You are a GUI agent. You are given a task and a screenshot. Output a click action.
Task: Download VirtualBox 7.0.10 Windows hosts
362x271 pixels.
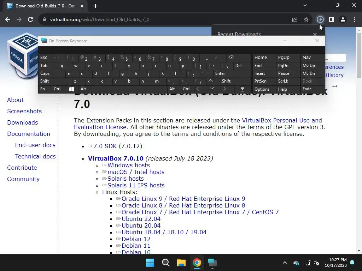pyautogui.click(x=129, y=165)
